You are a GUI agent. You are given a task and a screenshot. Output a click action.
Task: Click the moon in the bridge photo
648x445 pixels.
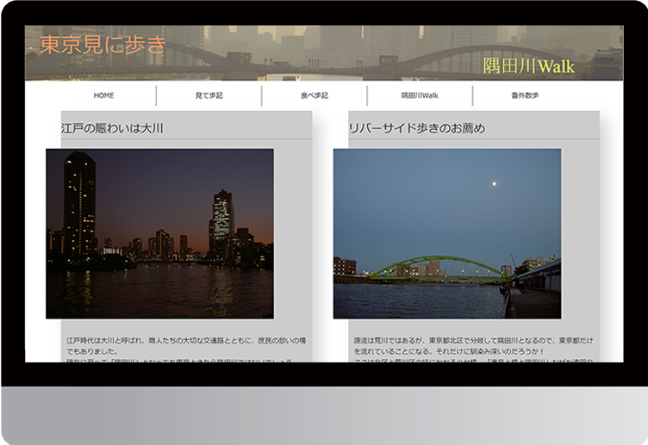(x=493, y=182)
